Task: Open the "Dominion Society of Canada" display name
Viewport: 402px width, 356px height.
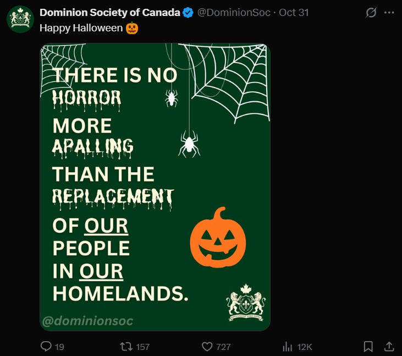Action: click(x=110, y=13)
